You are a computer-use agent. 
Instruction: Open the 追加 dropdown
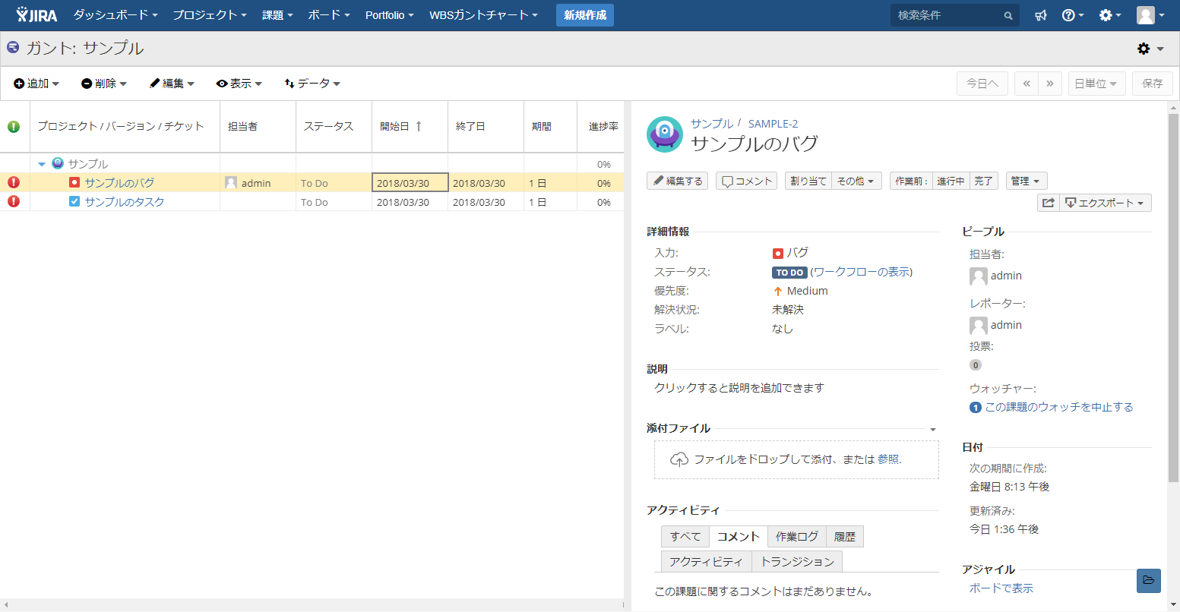click(x=36, y=84)
